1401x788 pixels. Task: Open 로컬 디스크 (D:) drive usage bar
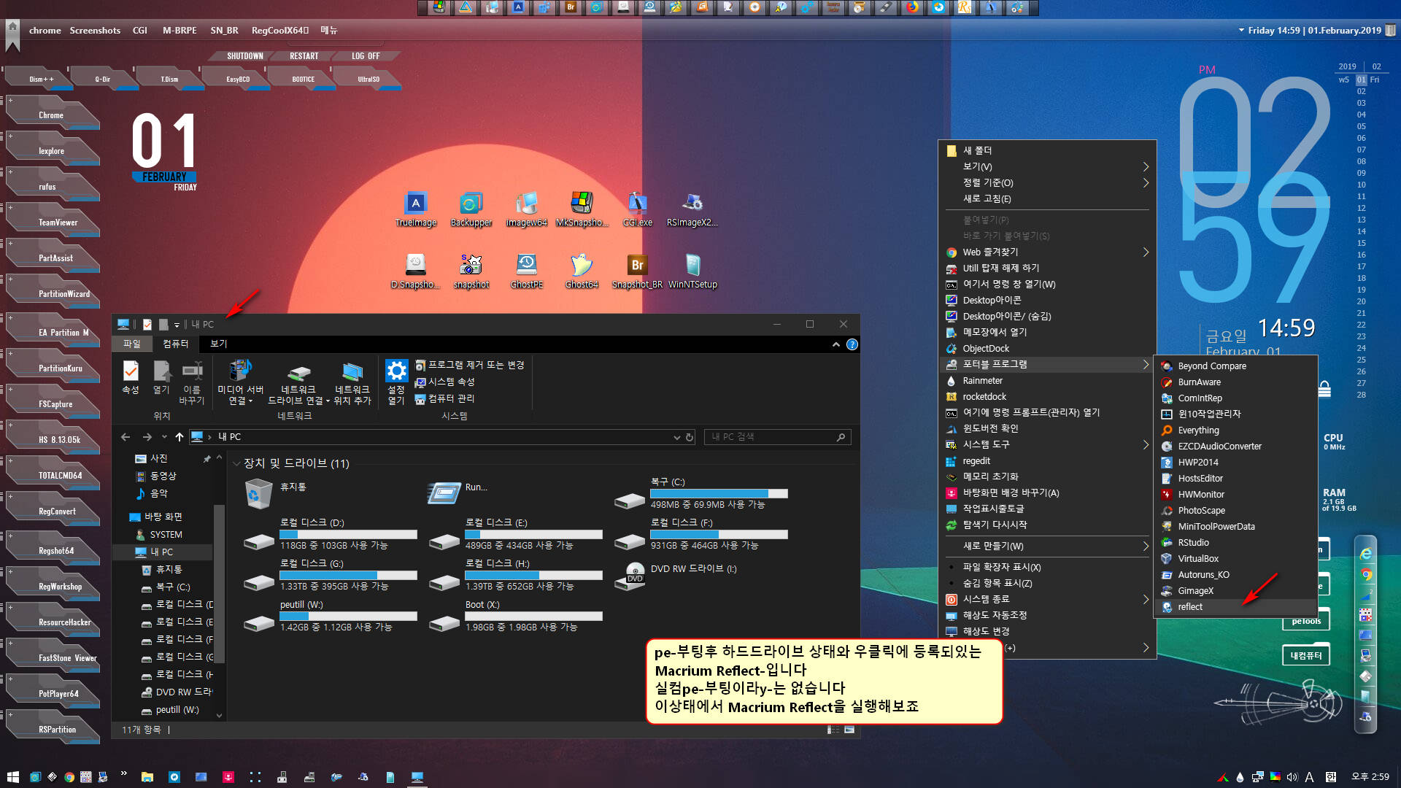point(348,535)
